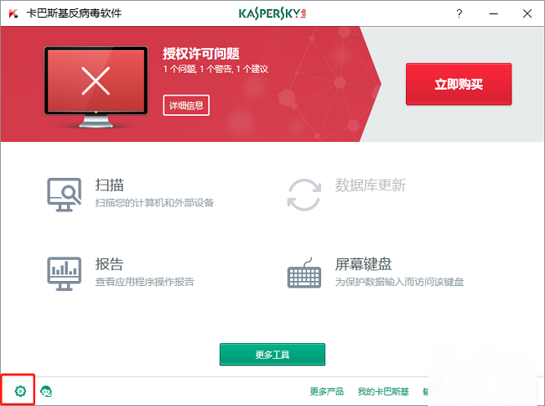Select the 数据库更新 heading
545x406 pixels.
point(370,185)
